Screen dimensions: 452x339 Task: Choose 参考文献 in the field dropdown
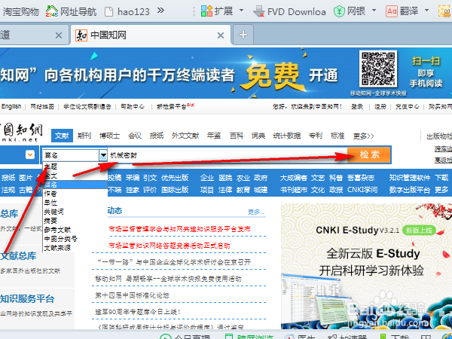point(75,230)
